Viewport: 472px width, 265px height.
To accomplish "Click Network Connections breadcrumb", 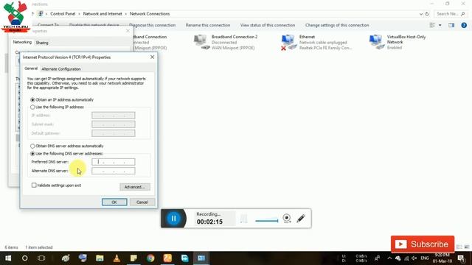I will tap(150, 14).
